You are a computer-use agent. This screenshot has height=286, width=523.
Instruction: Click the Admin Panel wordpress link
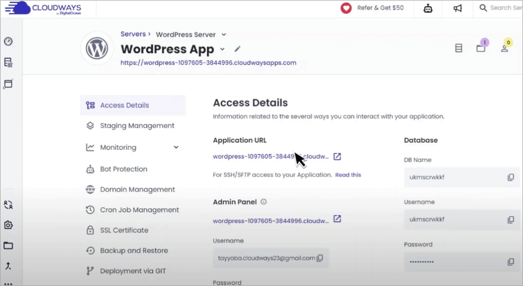(271, 221)
